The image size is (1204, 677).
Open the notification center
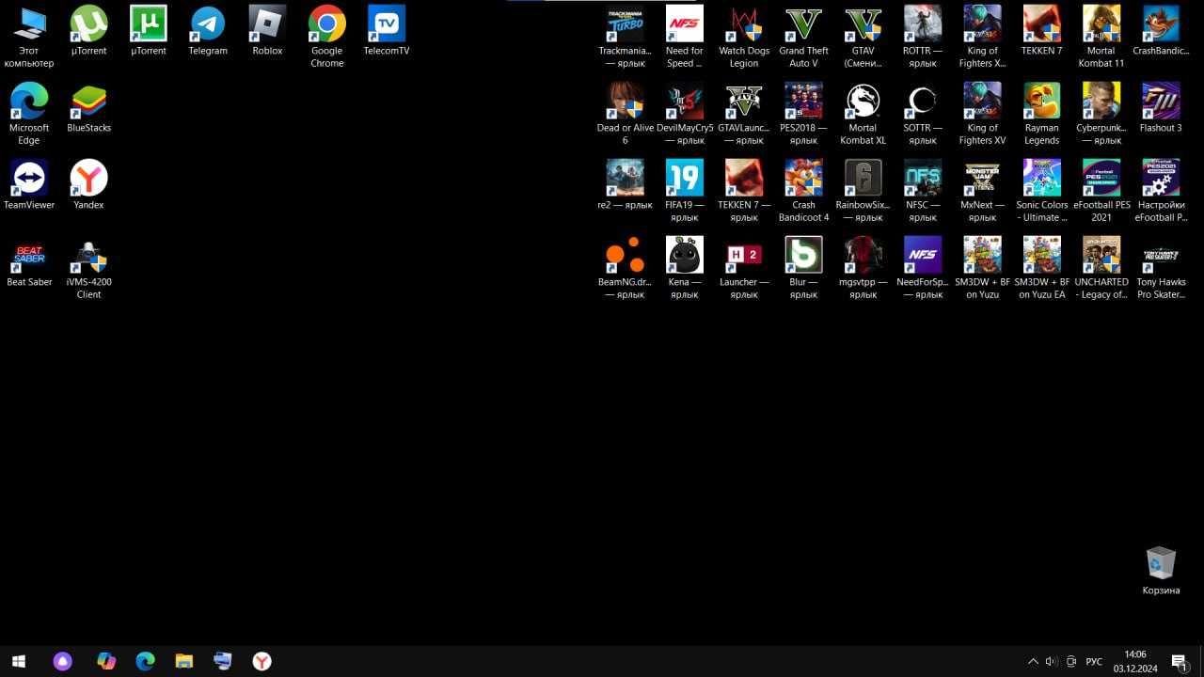click(1180, 661)
